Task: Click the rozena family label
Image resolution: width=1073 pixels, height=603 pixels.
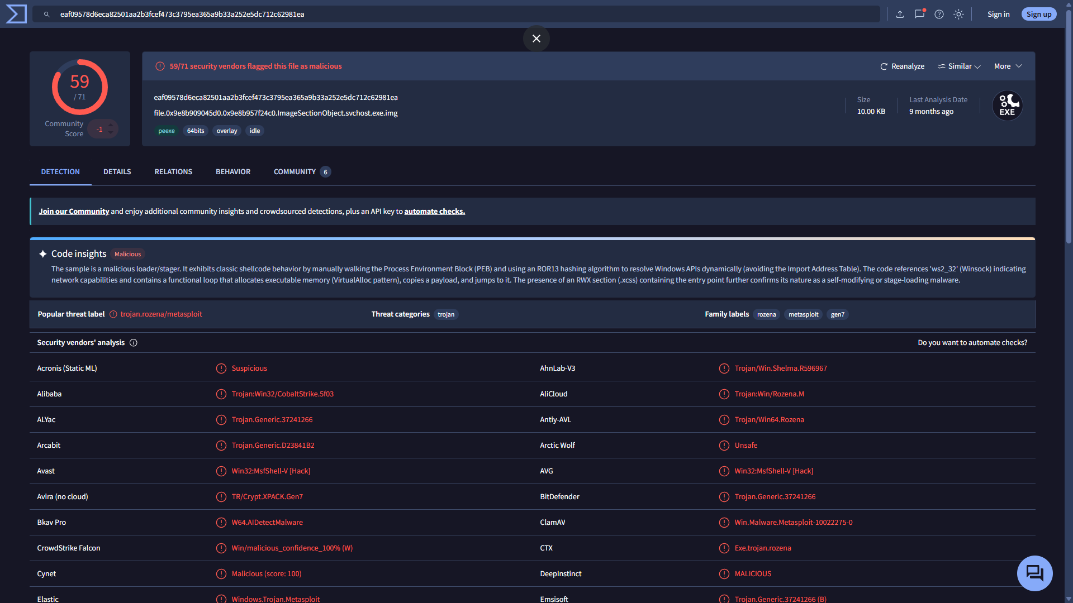Action: point(767,315)
